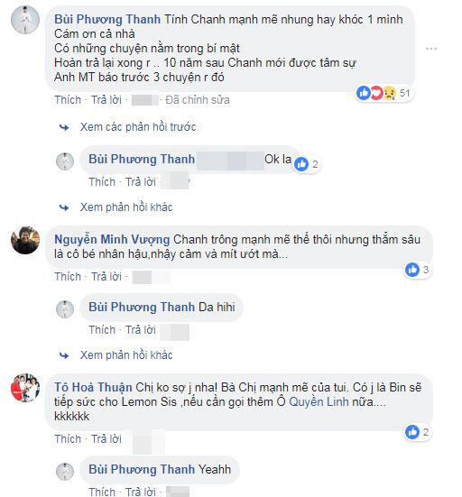Open Nguyễn Minh Vượng's profile picture
462x497 pixels.
click(25, 240)
